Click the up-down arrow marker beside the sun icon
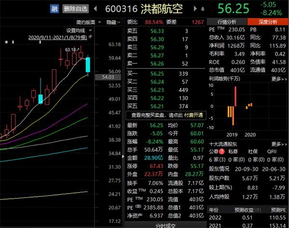Image resolution: width=289 pixels, height=228 pixels. pyautogui.click(x=13, y=42)
